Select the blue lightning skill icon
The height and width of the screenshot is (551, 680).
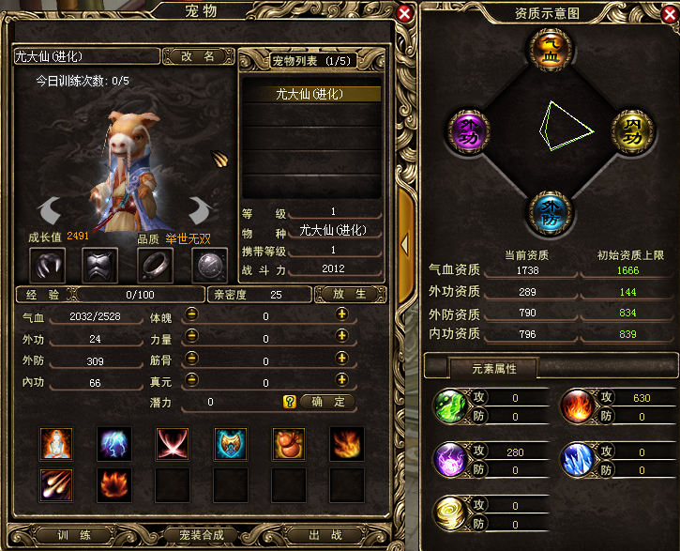[114, 443]
